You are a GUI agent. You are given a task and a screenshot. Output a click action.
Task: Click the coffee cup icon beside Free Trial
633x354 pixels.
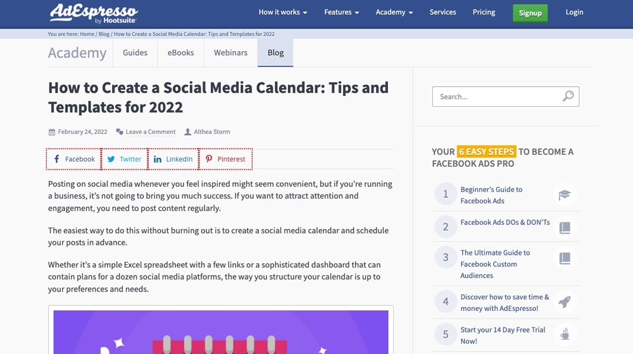tap(565, 334)
